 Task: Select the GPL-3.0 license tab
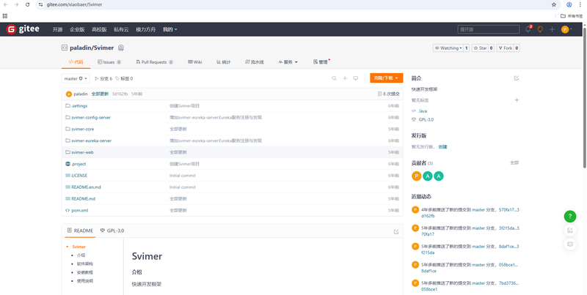pos(112,231)
